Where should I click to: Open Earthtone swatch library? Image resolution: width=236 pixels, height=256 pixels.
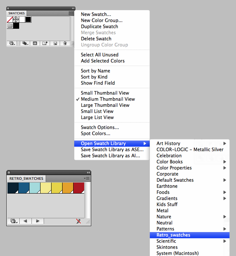190,186
